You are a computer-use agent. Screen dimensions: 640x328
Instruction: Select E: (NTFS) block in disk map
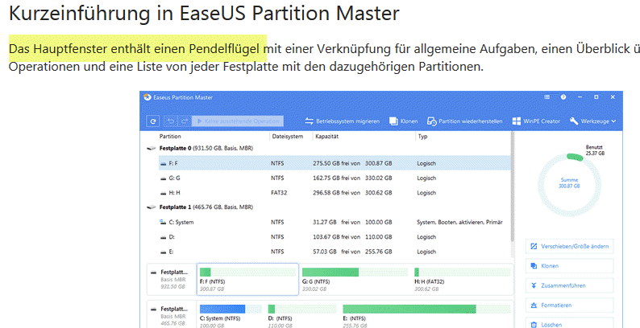coord(427,314)
